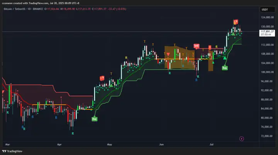This screenshot has width=278, height=155.
Task: Click the Mar label on the time axis
Action: [7, 145]
